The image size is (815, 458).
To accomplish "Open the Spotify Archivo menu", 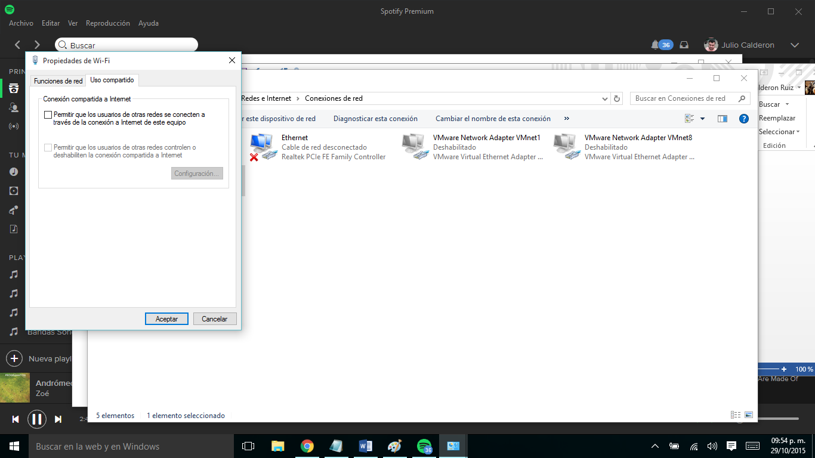I will point(21,23).
